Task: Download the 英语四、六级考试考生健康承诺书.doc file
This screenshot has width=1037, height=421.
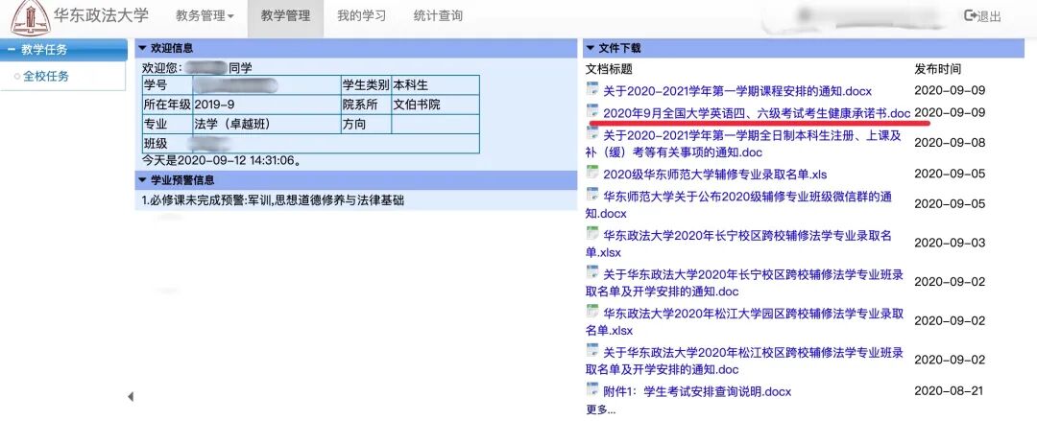Action: (758, 112)
